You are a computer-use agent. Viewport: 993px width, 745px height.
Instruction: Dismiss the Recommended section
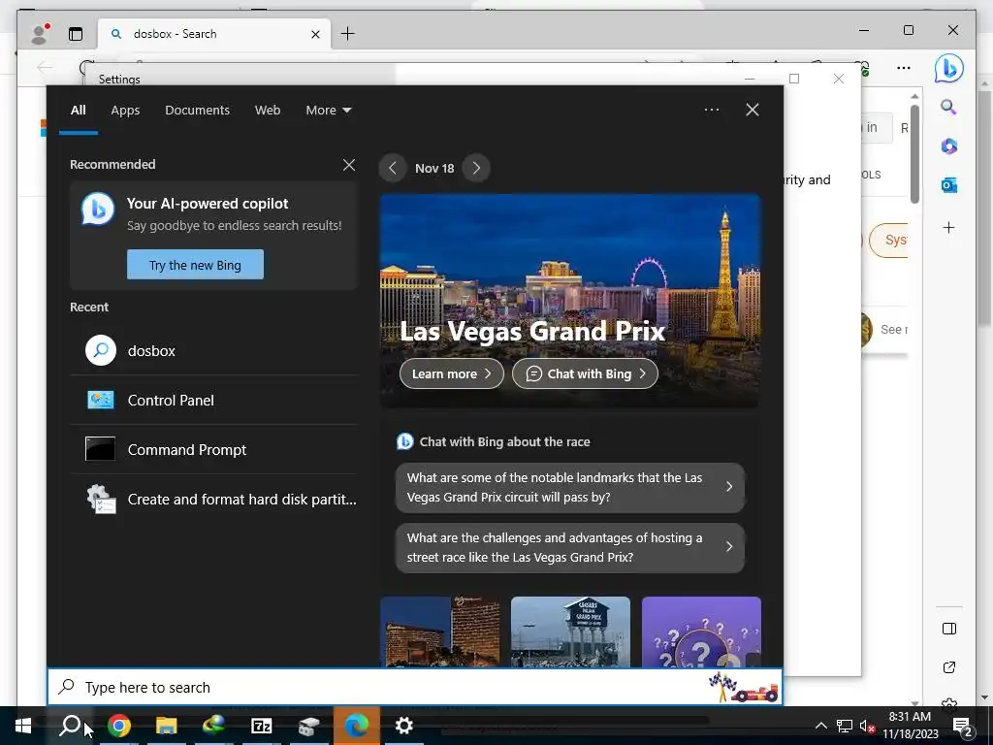(349, 165)
